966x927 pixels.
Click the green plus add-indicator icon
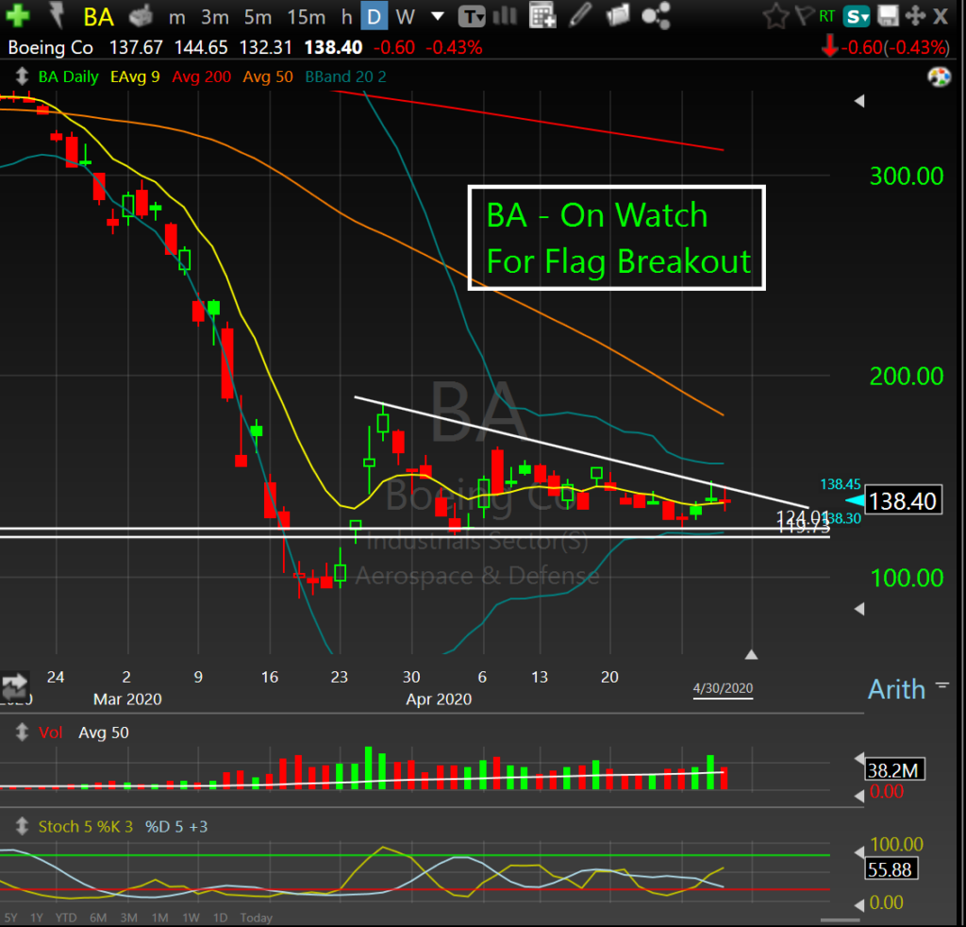(x=17, y=15)
